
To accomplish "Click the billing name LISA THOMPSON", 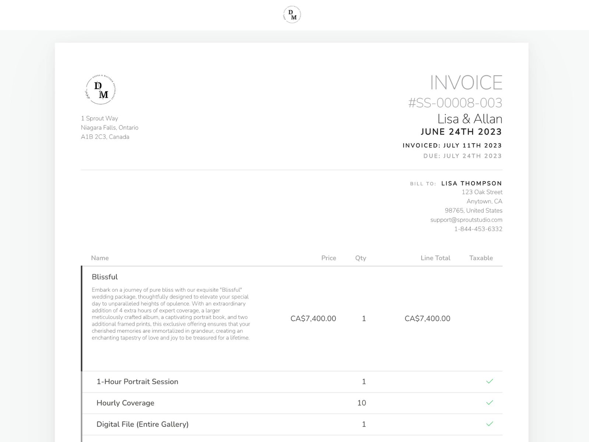I will pyautogui.click(x=471, y=183).
